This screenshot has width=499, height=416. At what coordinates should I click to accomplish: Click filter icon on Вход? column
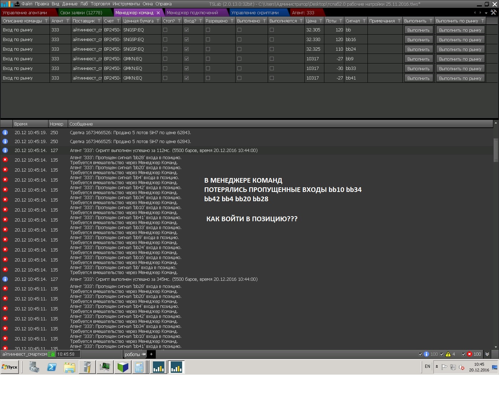201,21
